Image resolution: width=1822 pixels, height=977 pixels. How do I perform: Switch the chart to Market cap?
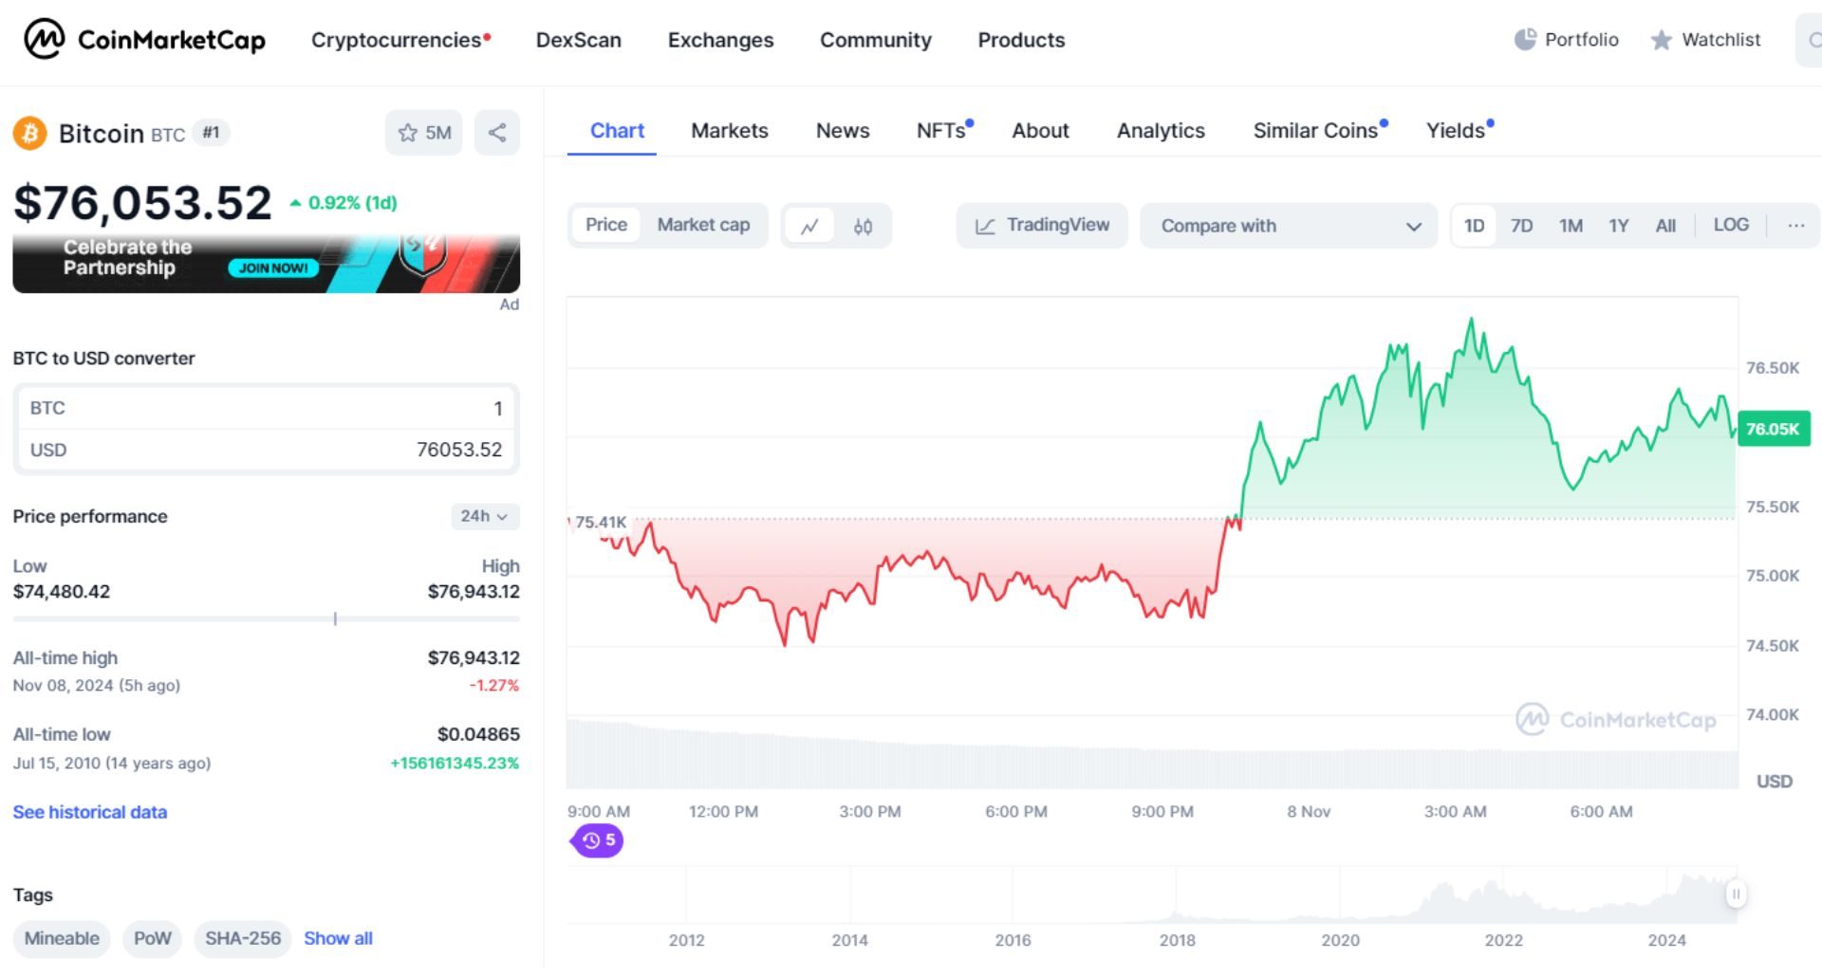coord(703,226)
